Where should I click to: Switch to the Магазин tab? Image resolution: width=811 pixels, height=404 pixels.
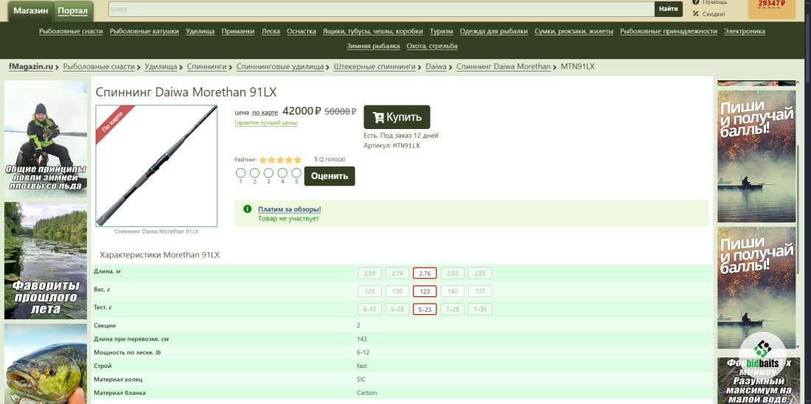pyautogui.click(x=31, y=11)
